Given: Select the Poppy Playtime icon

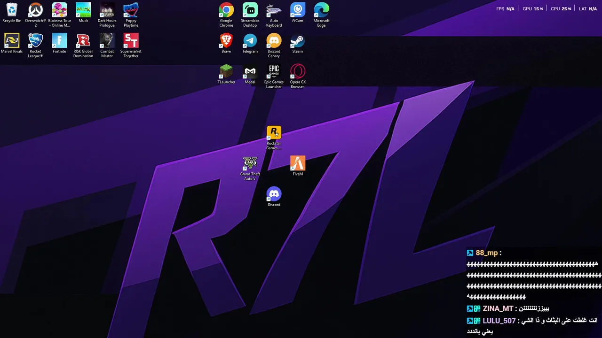Looking at the screenshot, I should coord(131,15).
